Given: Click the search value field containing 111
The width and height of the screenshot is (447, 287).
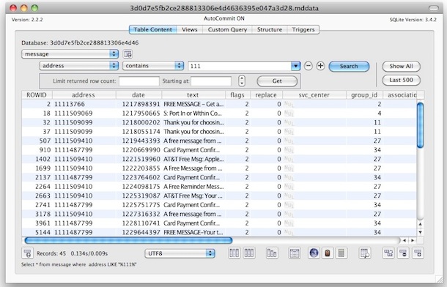Looking at the screenshot, I should coord(240,66).
